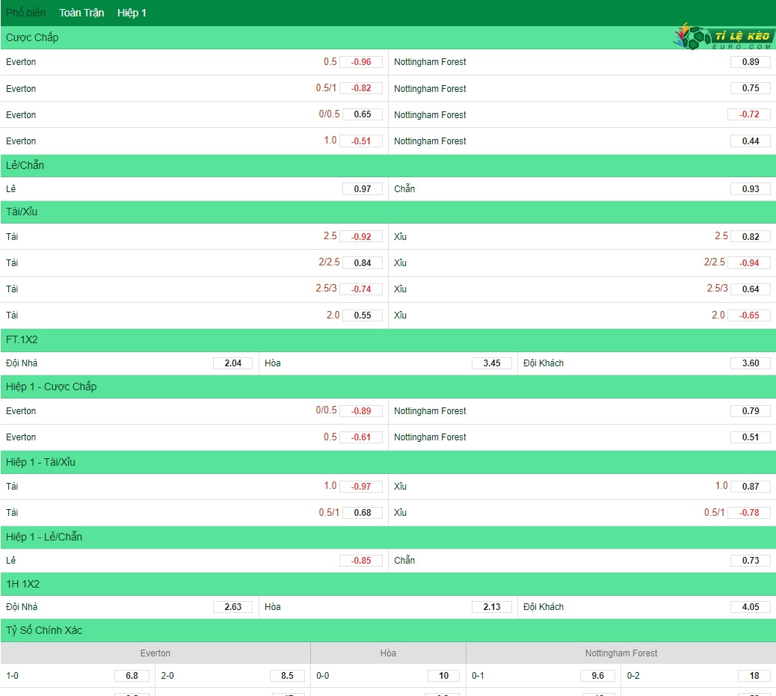Select Everton 0.5/1 handicap odds -0.82
776x696 pixels.
pyautogui.click(x=361, y=88)
